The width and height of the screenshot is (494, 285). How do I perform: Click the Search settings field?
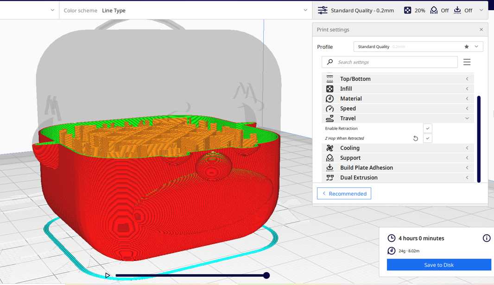[x=394, y=62]
